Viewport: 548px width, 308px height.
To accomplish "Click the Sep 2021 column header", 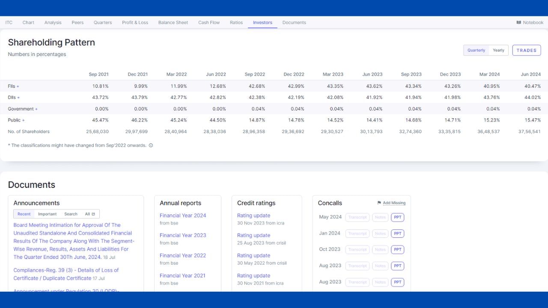I will point(98,74).
